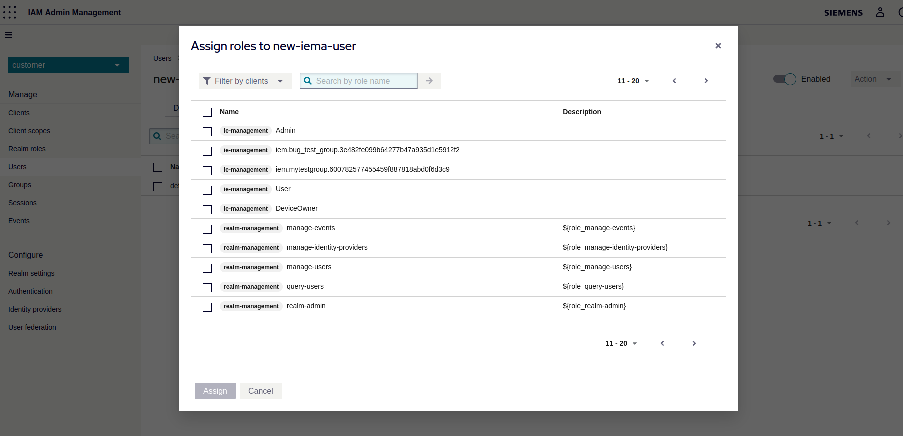Click previous page arrow at bottom pagination

point(662,343)
